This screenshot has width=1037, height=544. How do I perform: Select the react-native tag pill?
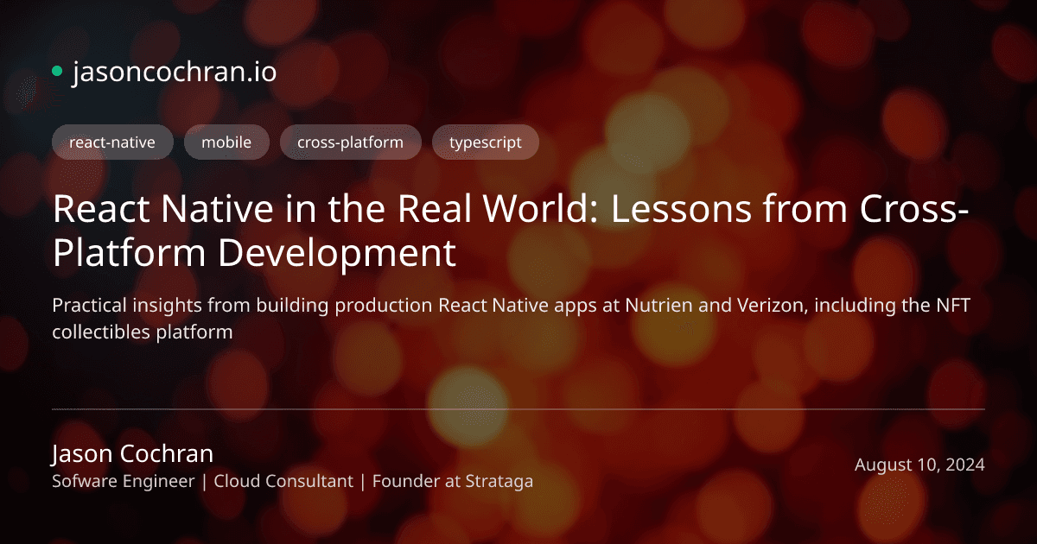click(112, 142)
